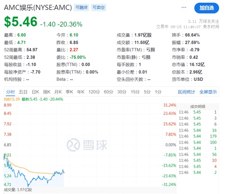Open the 月K chart tab

(58, 92)
